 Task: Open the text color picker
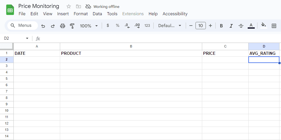(x=251, y=26)
